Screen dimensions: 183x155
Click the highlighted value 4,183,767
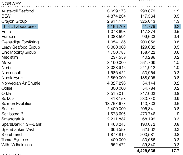coord(116,26)
